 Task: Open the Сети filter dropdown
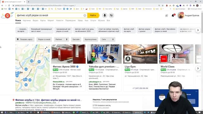108,39
